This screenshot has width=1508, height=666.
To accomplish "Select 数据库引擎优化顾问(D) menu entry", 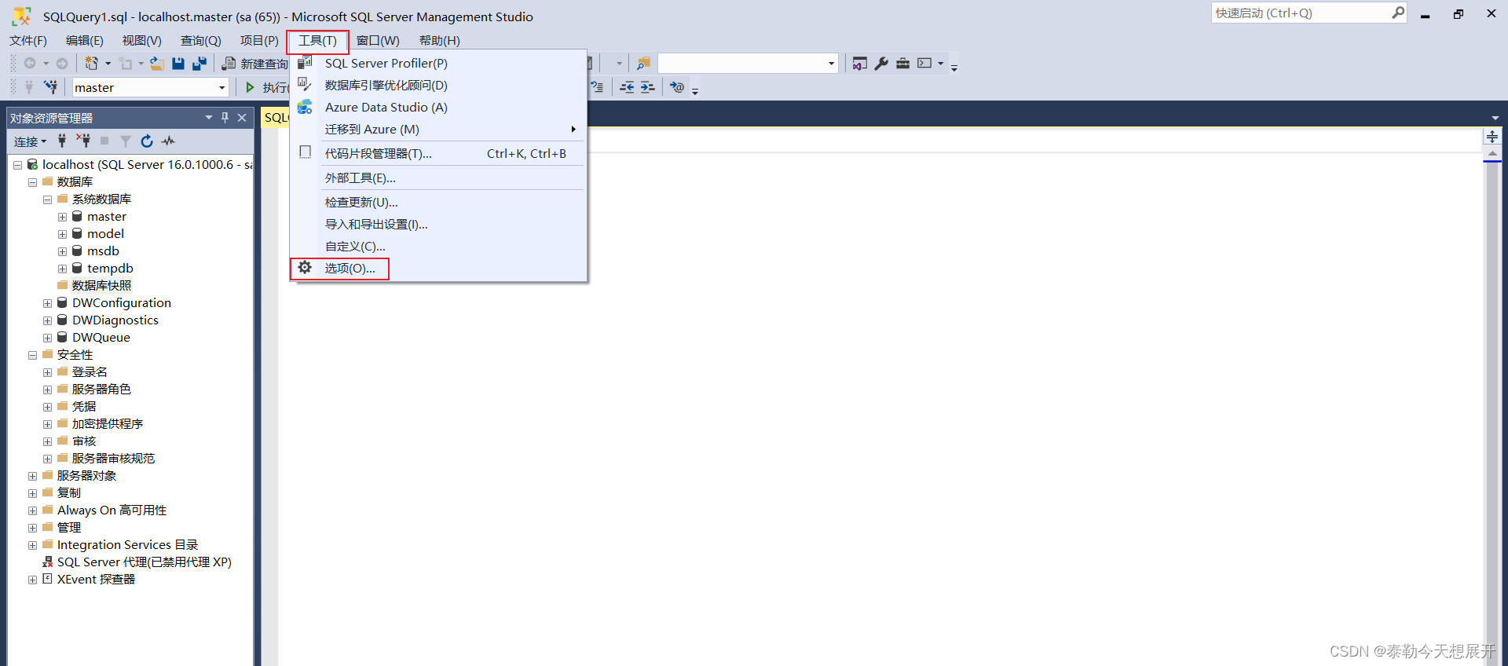I will pyautogui.click(x=438, y=85).
